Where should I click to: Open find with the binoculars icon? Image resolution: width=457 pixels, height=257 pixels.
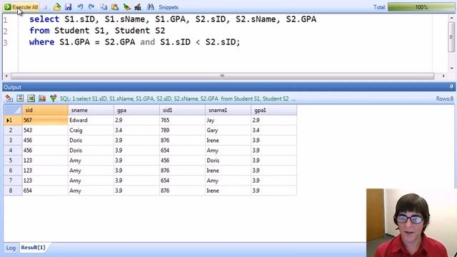click(x=151, y=7)
